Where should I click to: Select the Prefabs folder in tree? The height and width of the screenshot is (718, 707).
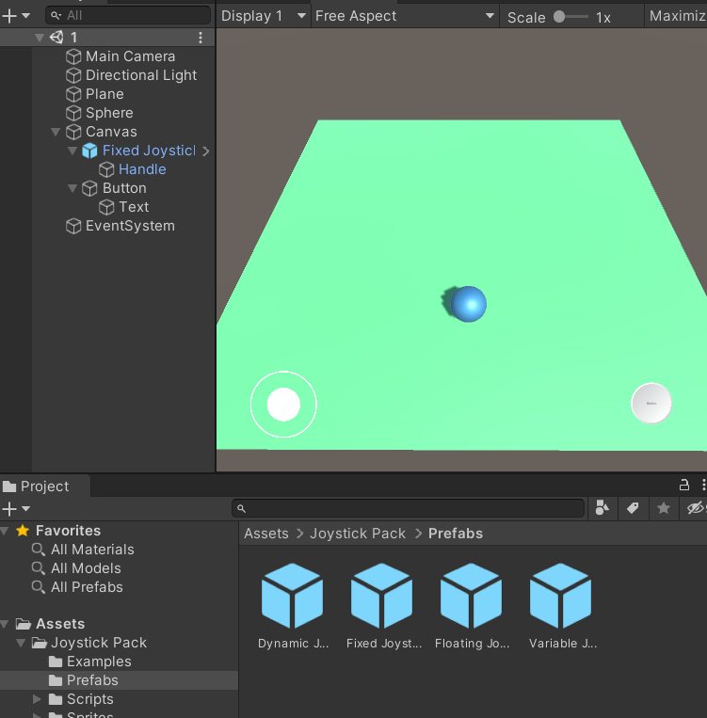[92, 680]
